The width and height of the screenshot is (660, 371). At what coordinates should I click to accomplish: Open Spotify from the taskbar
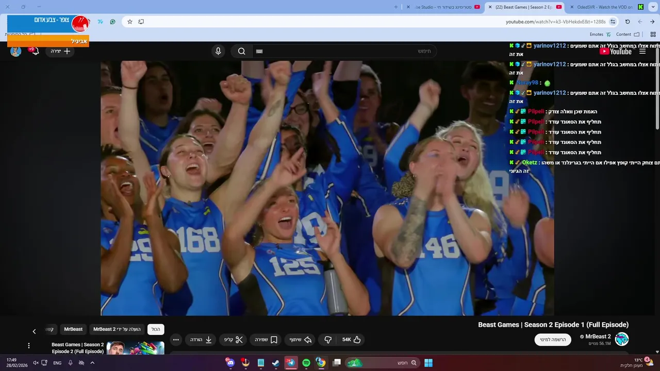tap(306, 363)
